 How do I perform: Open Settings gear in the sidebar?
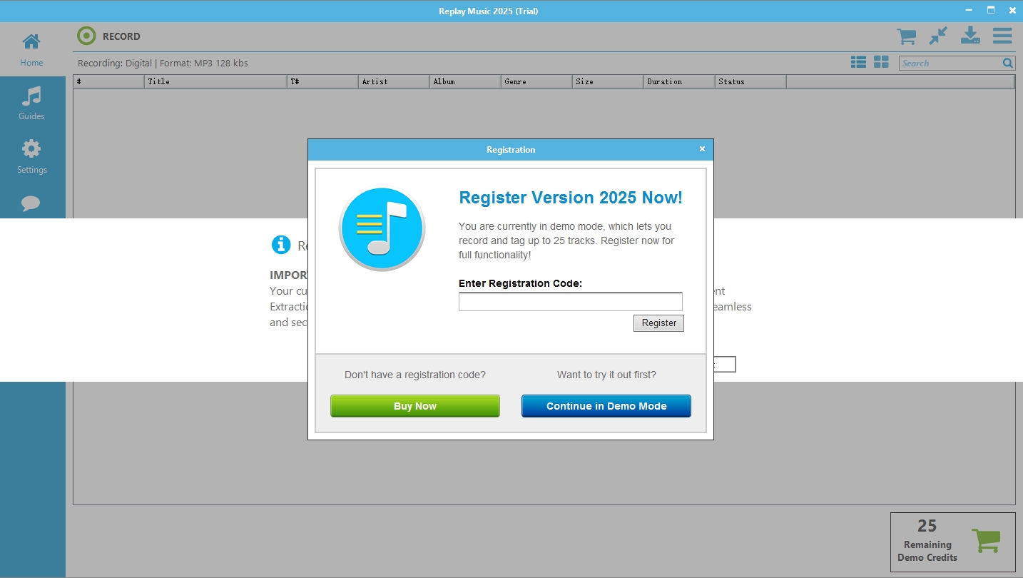pyautogui.click(x=31, y=156)
